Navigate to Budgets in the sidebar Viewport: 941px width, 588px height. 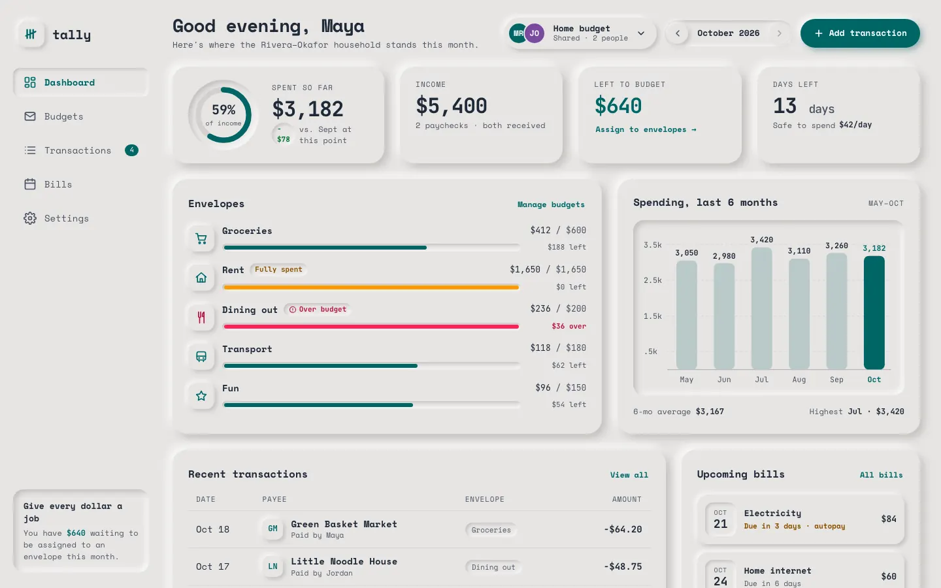81,116
